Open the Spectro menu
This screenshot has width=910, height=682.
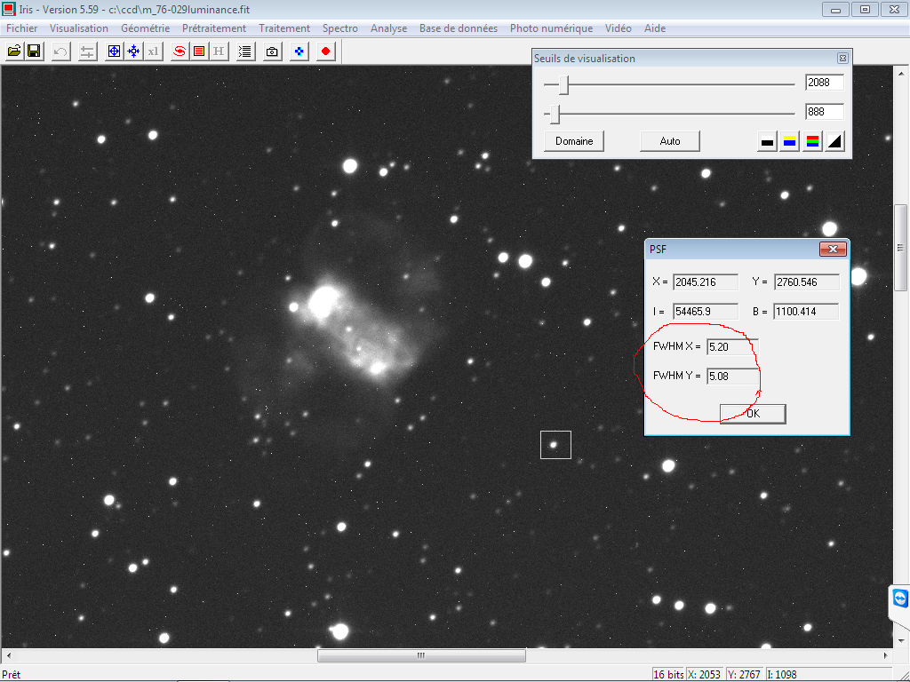point(340,28)
